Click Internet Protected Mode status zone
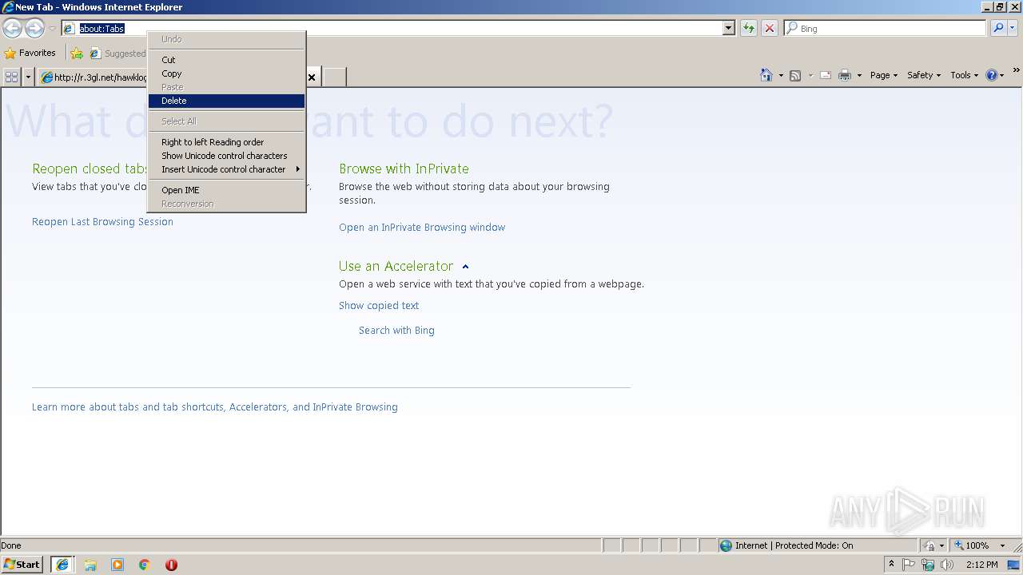This screenshot has height=575, width=1023. click(x=817, y=545)
